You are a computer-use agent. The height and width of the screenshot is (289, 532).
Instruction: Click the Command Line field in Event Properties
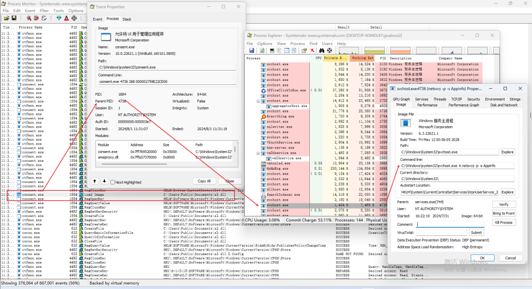pyautogui.click(x=167, y=81)
